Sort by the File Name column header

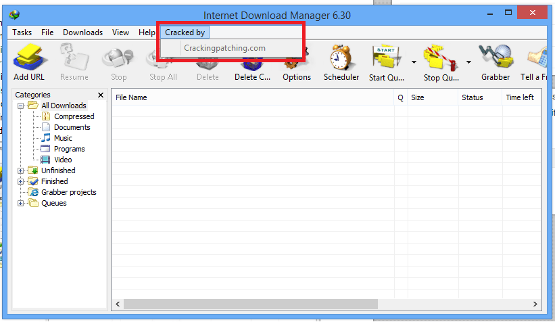(253, 97)
